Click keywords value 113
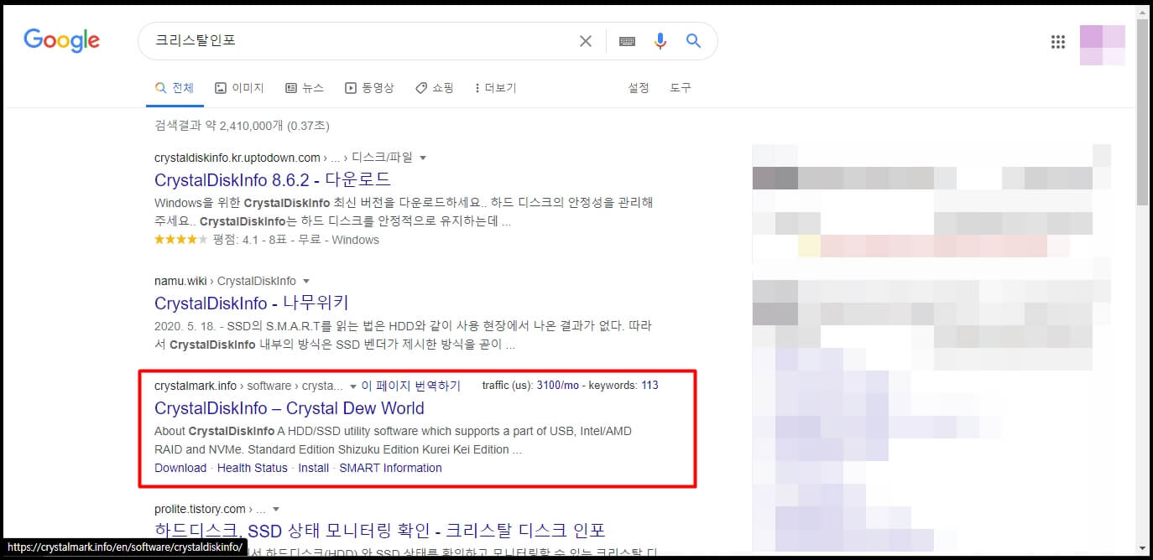 tap(650, 386)
